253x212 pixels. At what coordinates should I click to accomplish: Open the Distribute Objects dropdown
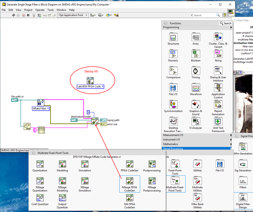coord(101,15)
